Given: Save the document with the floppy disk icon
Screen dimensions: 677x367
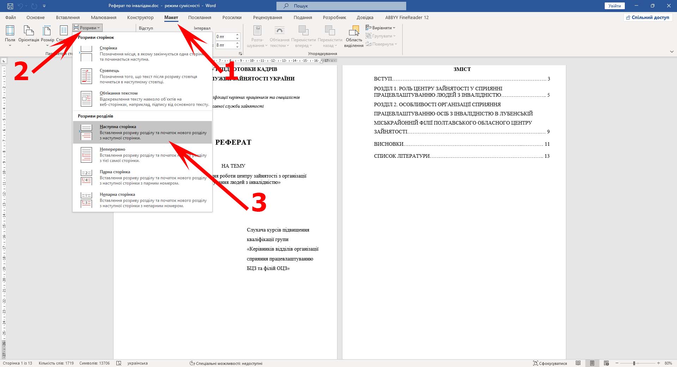Looking at the screenshot, I should click(x=10, y=6).
